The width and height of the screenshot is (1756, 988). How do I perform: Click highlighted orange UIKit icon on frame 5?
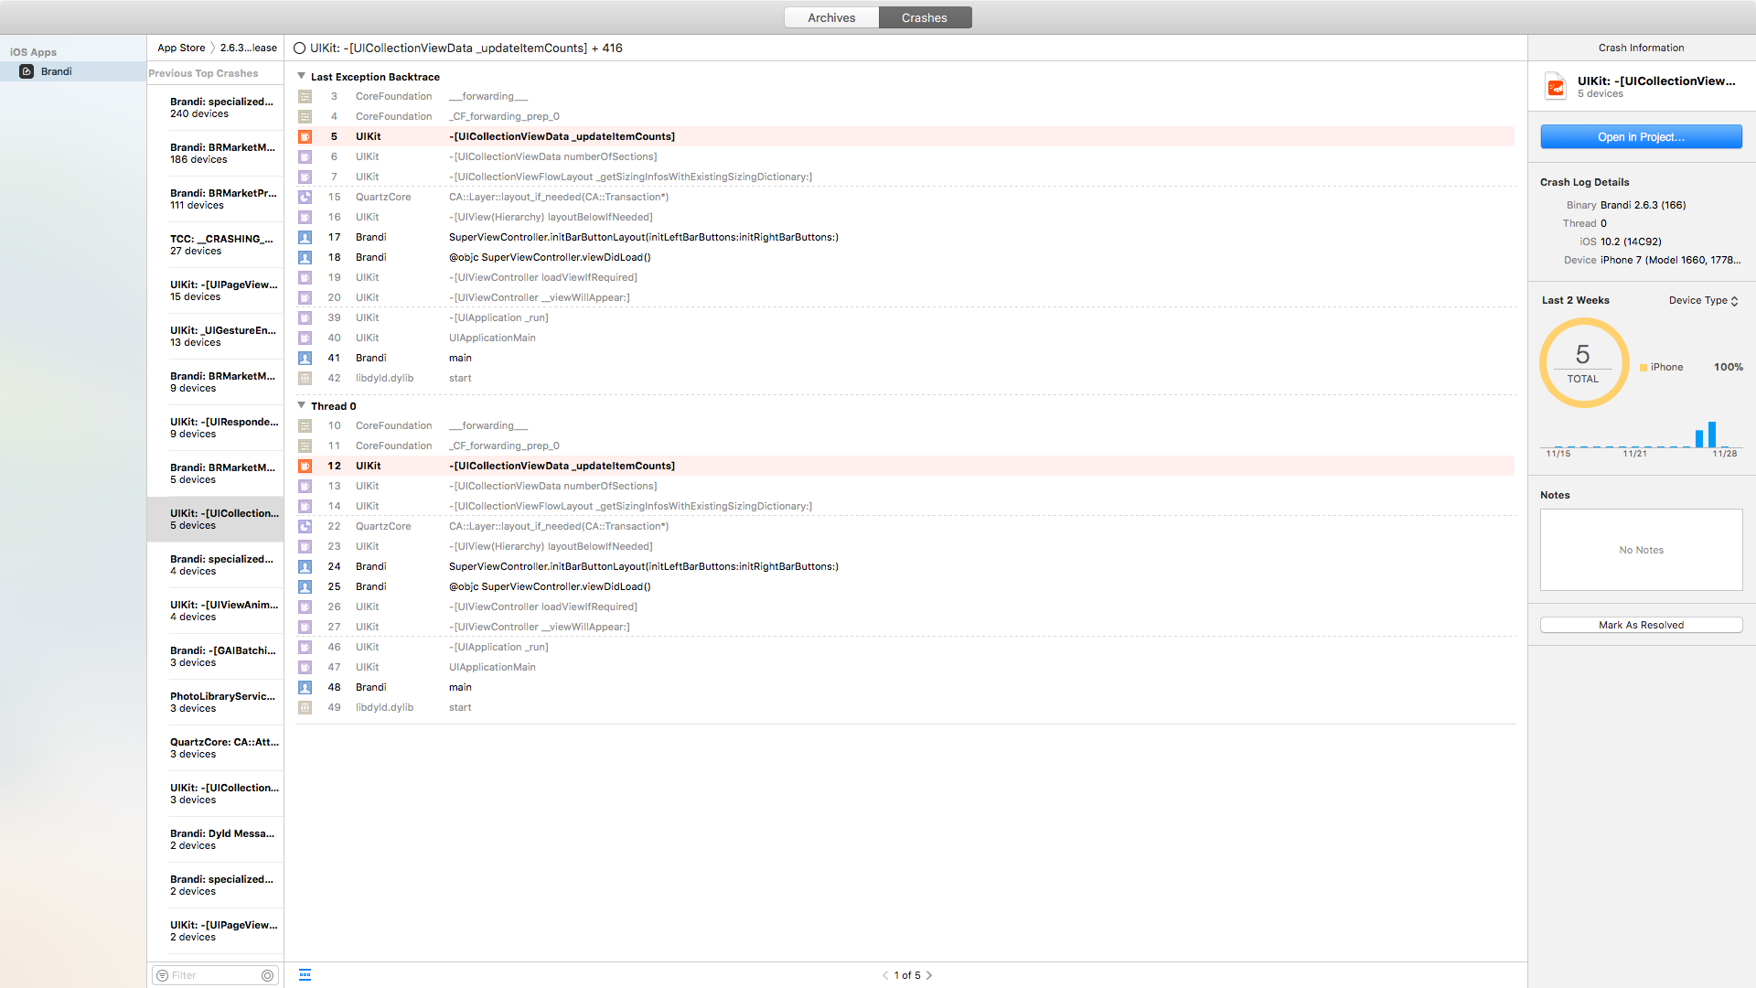click(x=305, y=136)
